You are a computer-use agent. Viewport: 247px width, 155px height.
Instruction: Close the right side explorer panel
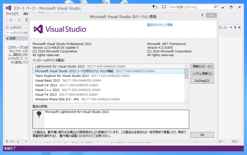239,28
